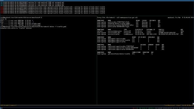Screen dimensions: 194x109
Task: Select the pod/svclb-traefik row
Action: 129,25
